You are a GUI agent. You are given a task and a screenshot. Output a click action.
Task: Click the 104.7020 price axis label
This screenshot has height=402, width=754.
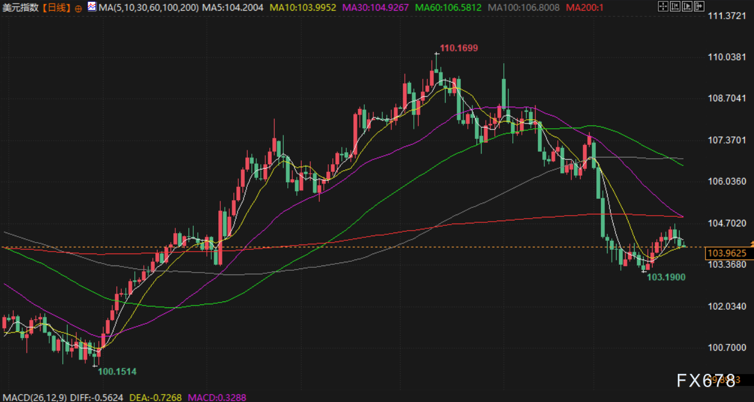(x=726, y=223)
